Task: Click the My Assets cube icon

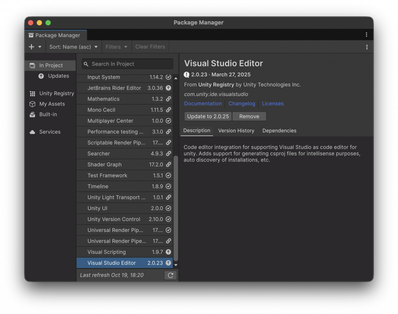Action: [x=32, y=104]
